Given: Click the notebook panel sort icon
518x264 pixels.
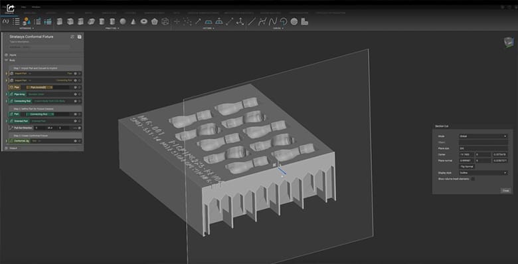Looking at the screenshot, I should pyautogui.click(x=72, y=37).
